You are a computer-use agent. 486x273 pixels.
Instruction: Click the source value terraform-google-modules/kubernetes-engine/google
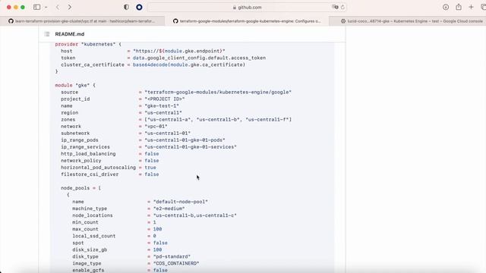[x=218, y=93]
